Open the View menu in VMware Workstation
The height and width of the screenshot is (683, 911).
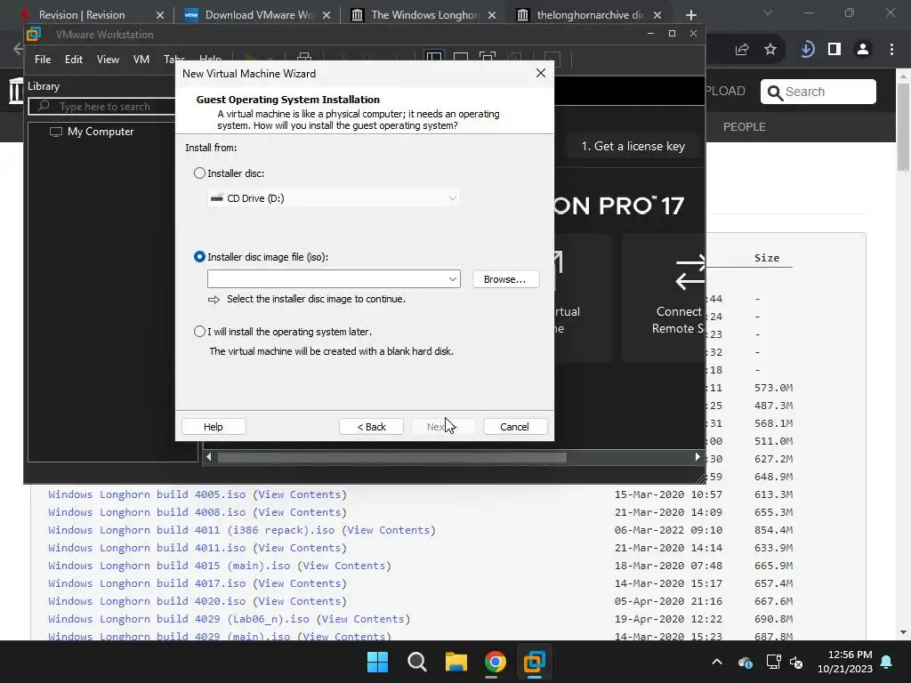[x=108, y=60]
